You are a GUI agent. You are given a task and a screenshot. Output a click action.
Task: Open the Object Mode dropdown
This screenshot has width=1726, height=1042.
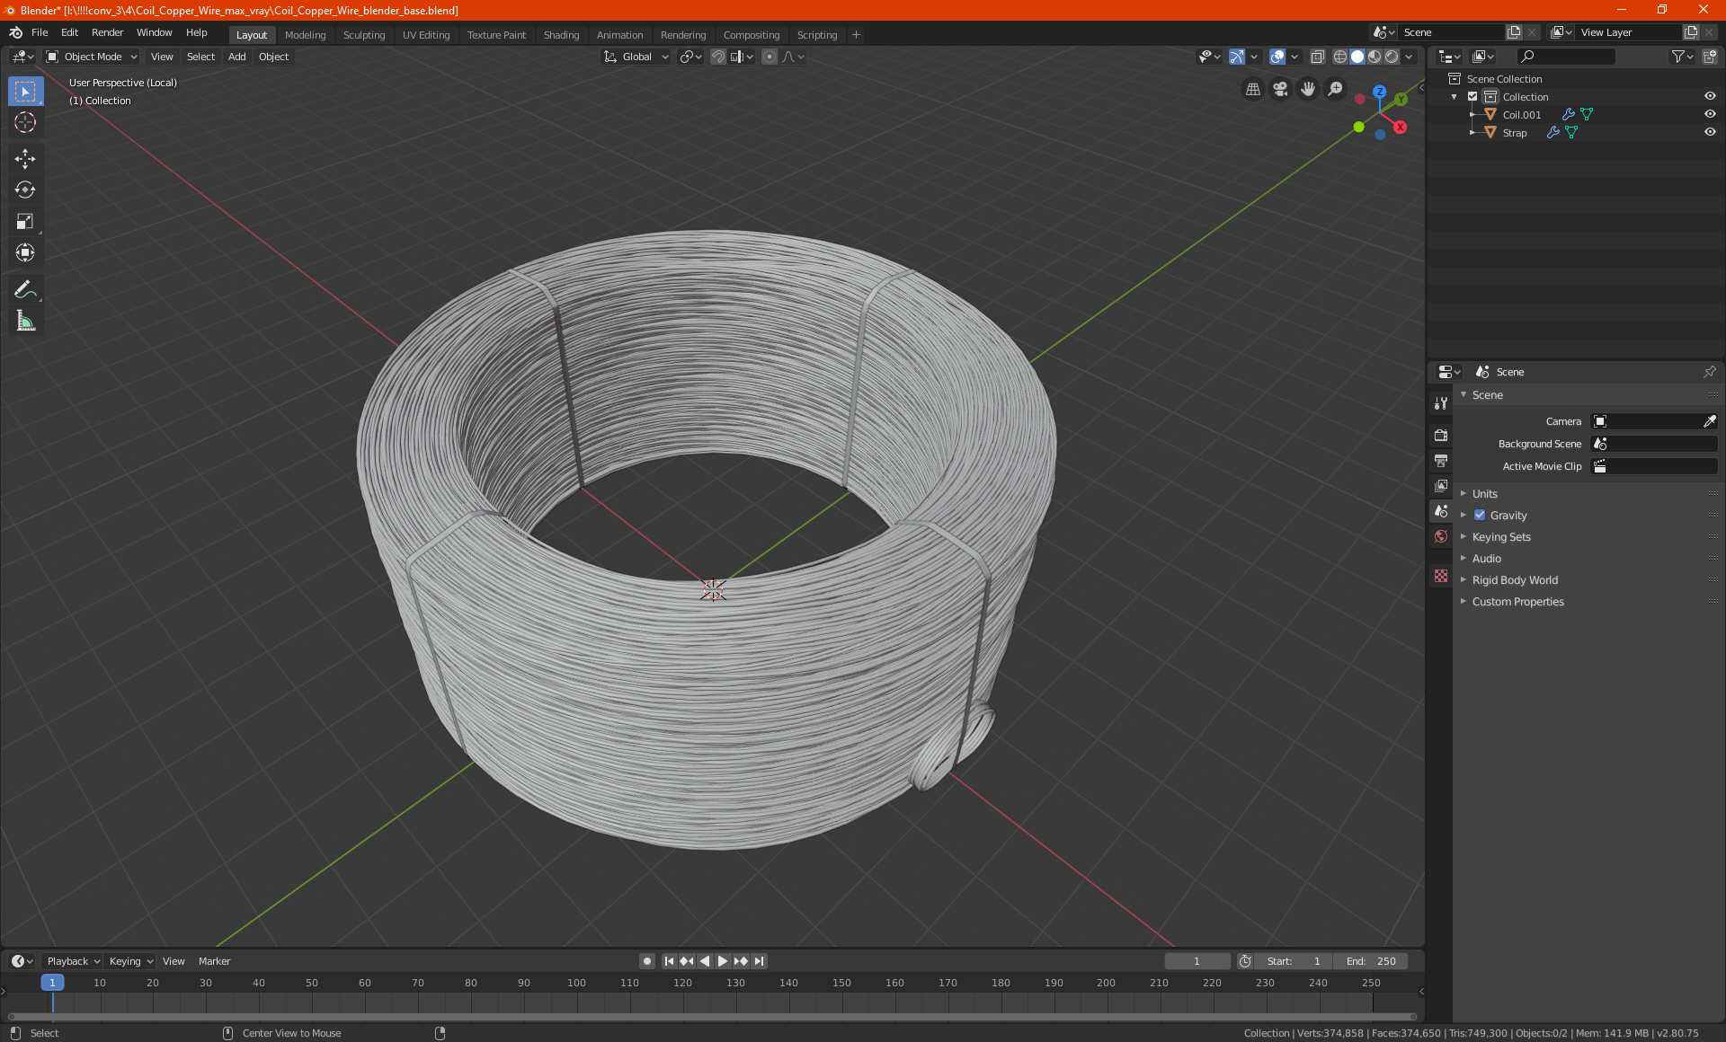[93, 57]
